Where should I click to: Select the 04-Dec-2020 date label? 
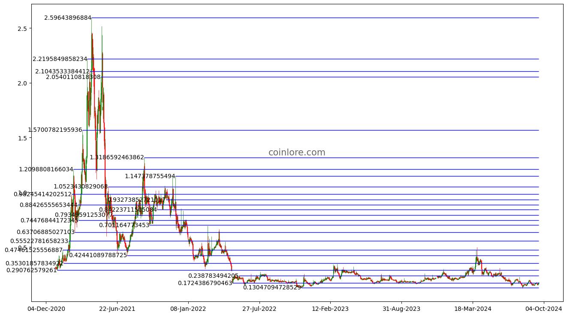pyautogui.click(x=46, y=308)
